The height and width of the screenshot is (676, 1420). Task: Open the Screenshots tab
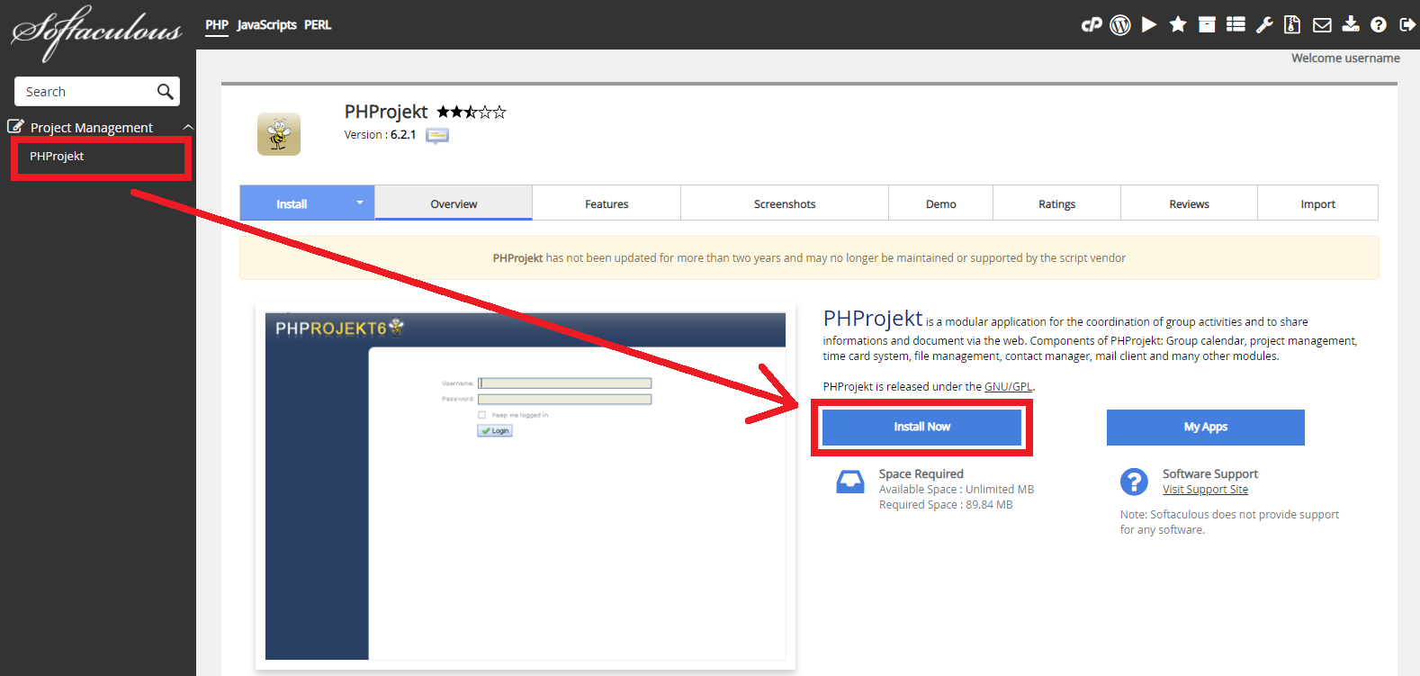785,204
